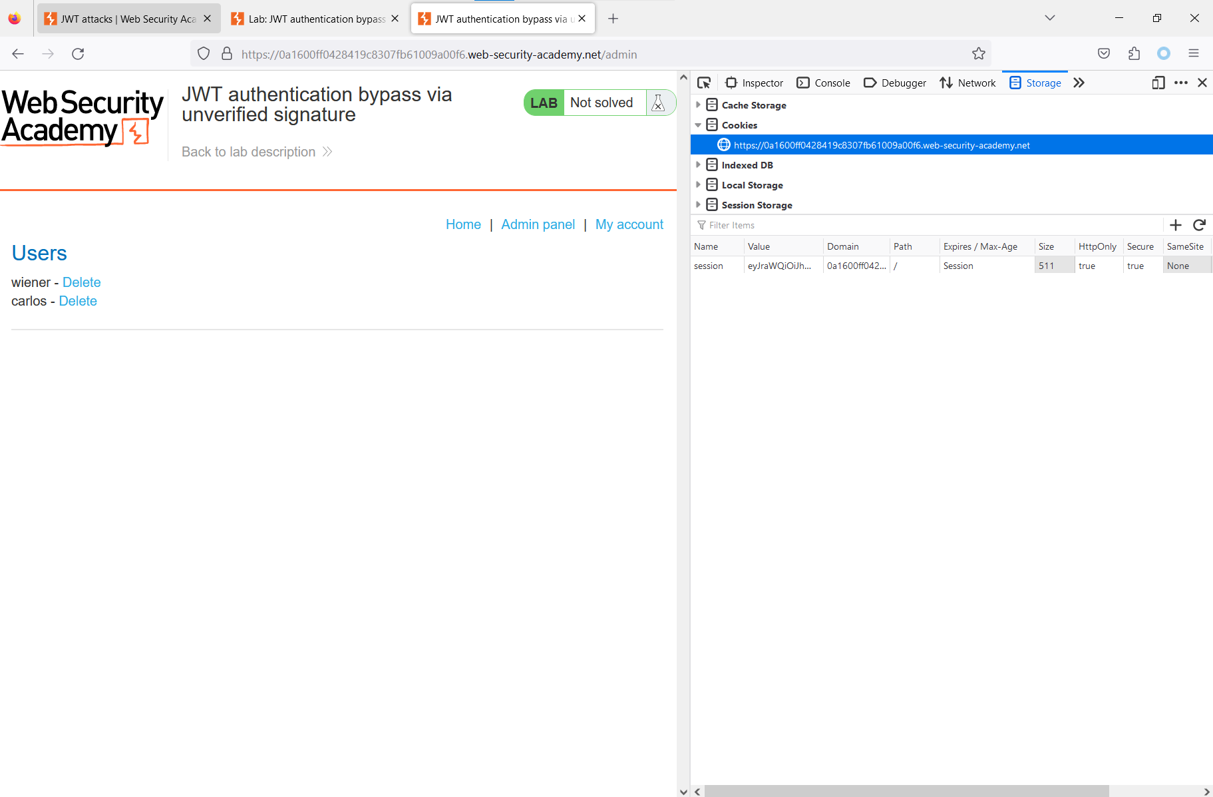Screen dimensions: 1213x797
Task: Click the HttpOnly column header
Action: point(1099,246)
